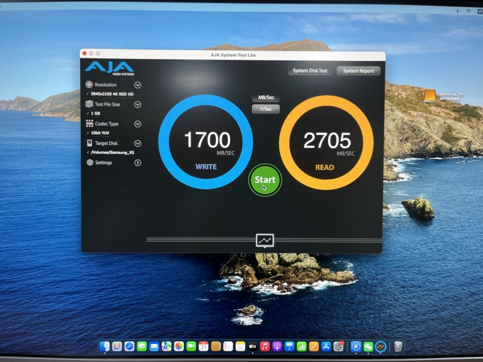Open Settings with the arrow chevron
Image resolution: width=483 pixels, height=362 pixels.
click(138, 163)
